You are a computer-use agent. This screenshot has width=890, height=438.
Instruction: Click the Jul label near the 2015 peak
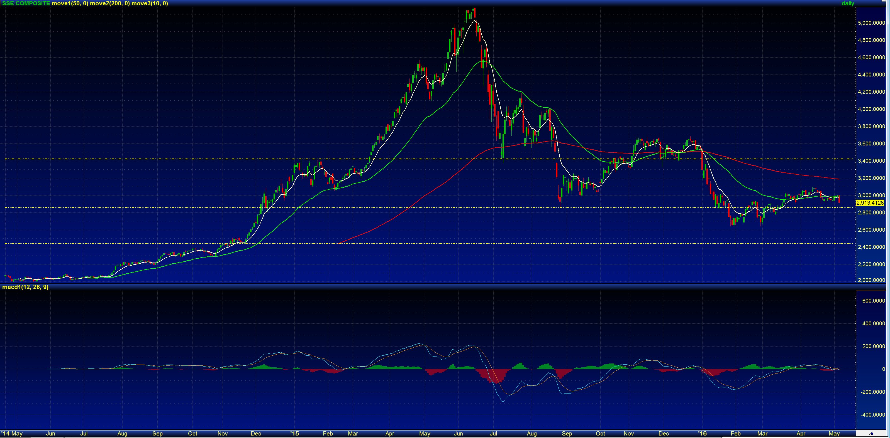(x=493, y=434)
